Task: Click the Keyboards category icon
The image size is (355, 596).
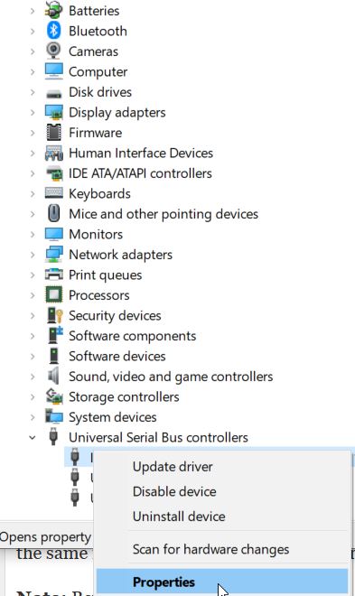Action: [x=53, y=193]
